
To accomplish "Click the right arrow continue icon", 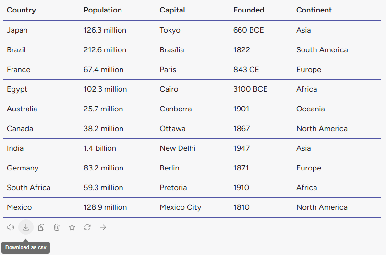I will (x=103, y=227).
